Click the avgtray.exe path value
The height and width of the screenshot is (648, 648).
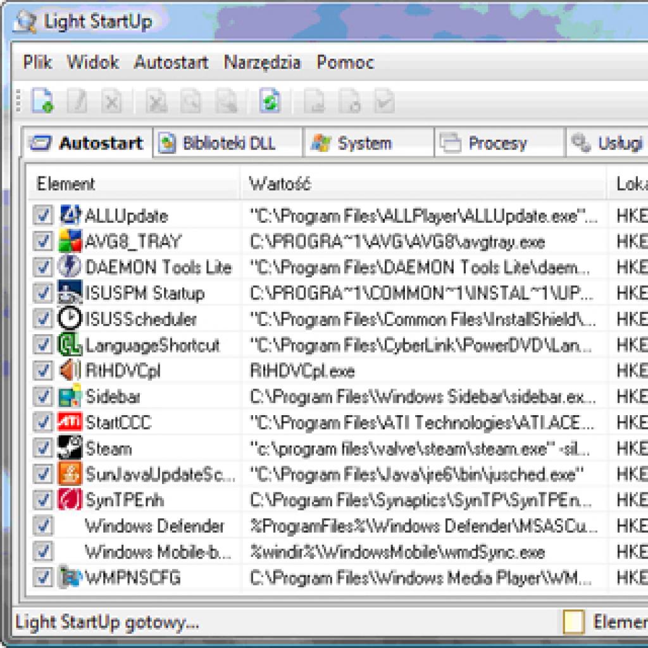tap(397, 242)
